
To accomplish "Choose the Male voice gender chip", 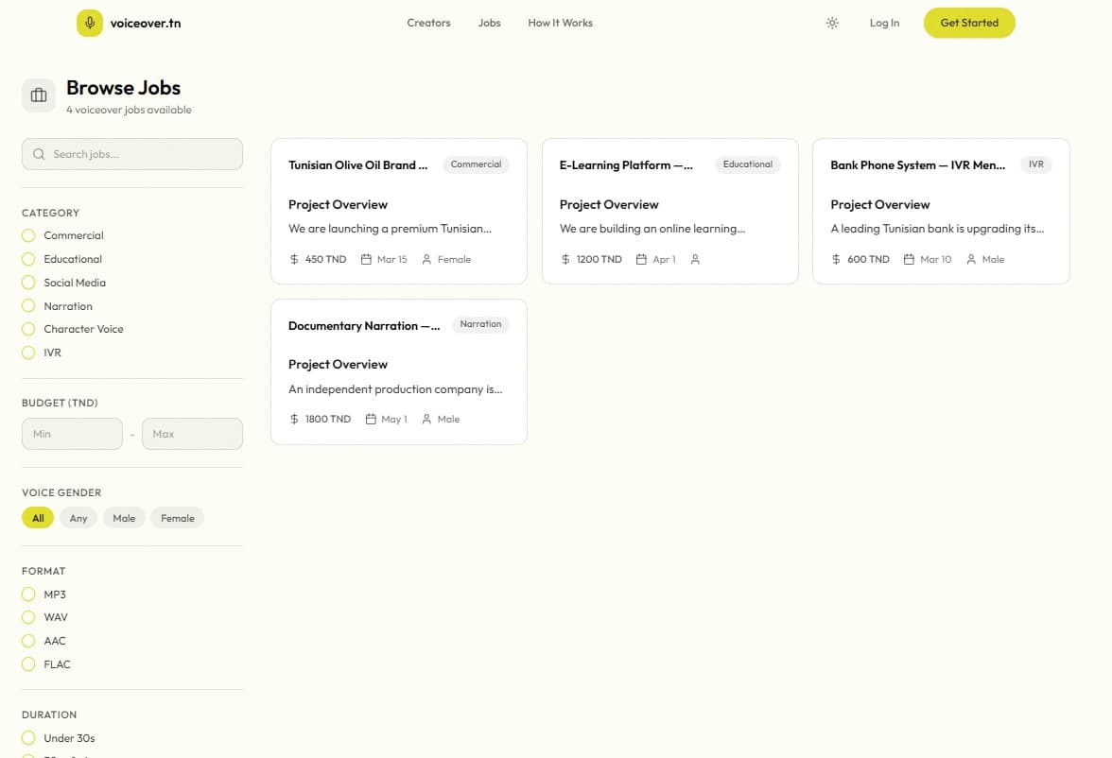I will pos(124,518).
